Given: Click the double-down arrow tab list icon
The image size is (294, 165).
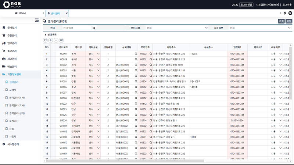Looking at the screenshot, I should click(285, 13).
